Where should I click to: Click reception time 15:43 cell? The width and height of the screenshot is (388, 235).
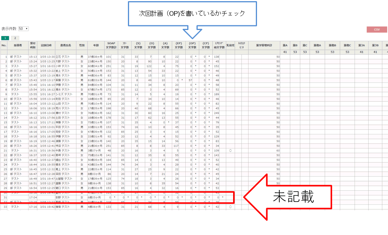(x=33, y=80)
